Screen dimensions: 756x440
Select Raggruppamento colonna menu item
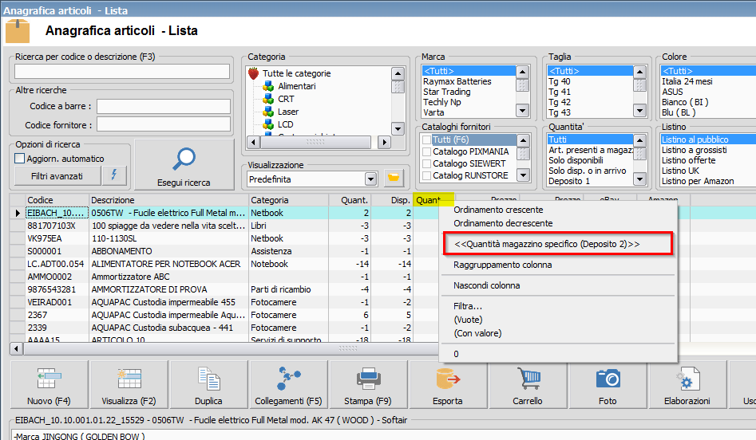[x=502, y=265]
